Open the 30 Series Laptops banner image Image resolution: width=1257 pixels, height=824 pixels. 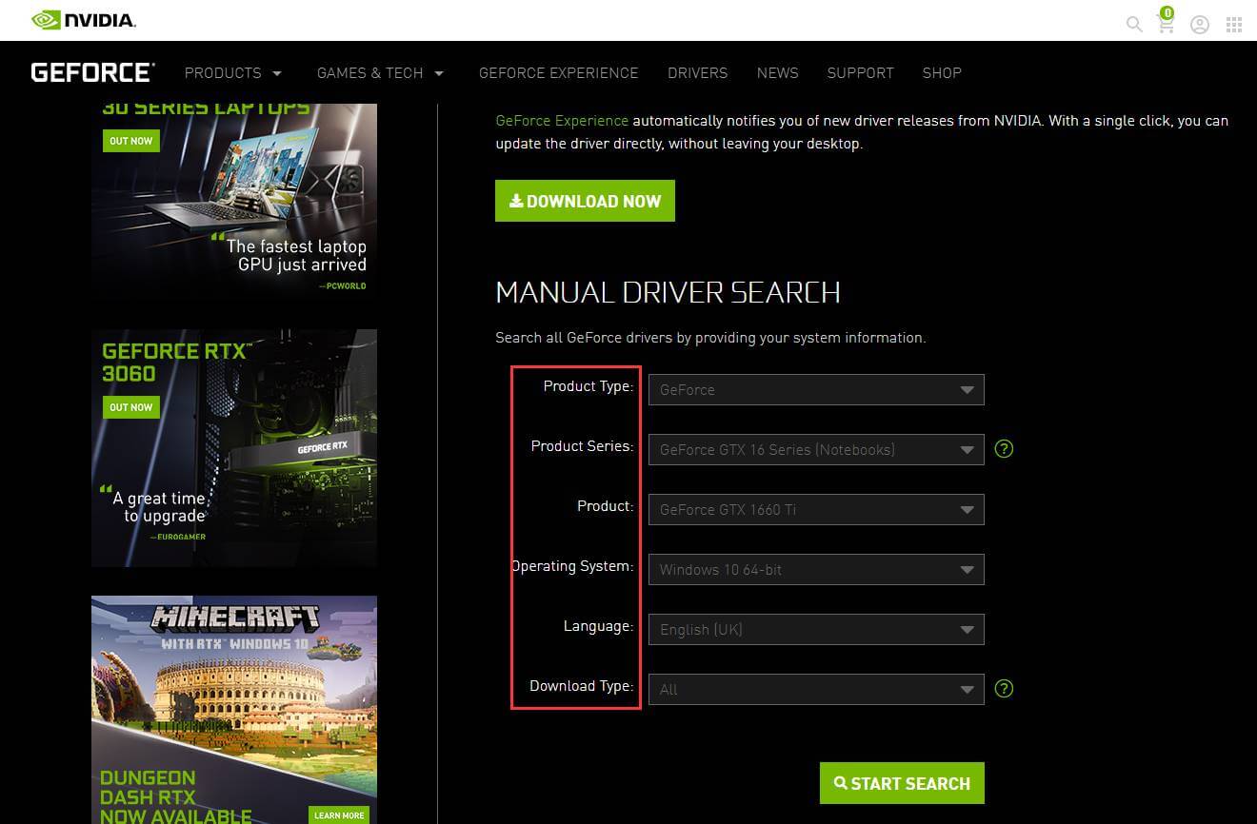tap(234, 203)
